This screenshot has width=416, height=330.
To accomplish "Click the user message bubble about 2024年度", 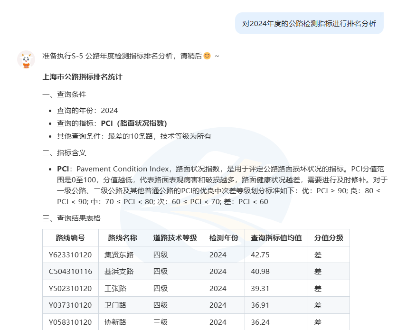I will pos(309,23).
